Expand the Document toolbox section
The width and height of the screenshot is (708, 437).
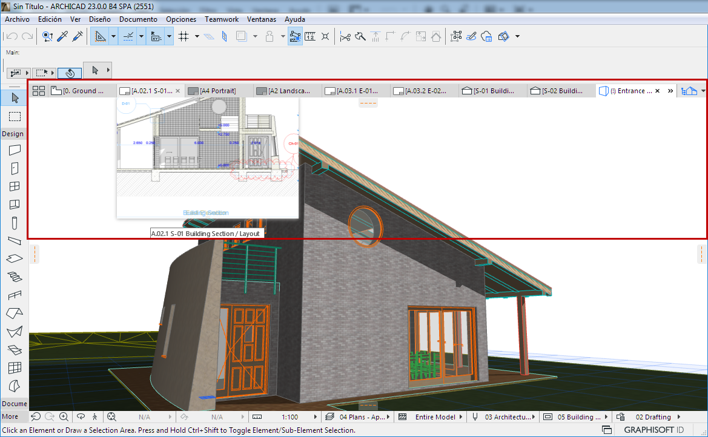coord(14,404)
